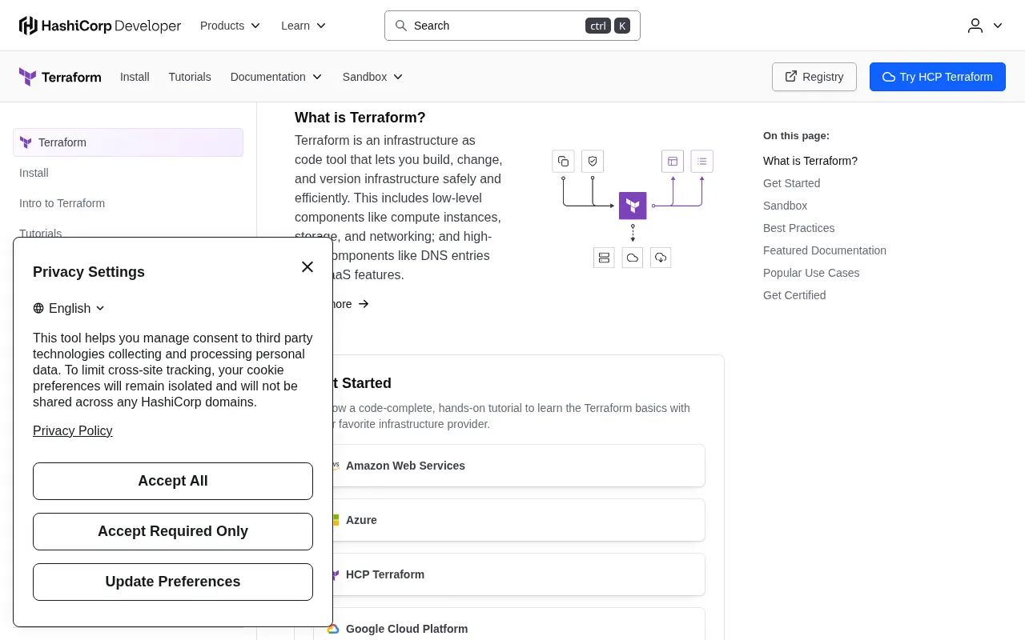Jump to Featured Documentation section
The height and width of the screenshot is (640, 1025).
point(825,250)
